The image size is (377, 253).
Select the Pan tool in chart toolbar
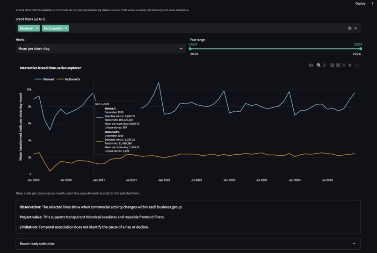pyautogui.click(x=324, y=65)
